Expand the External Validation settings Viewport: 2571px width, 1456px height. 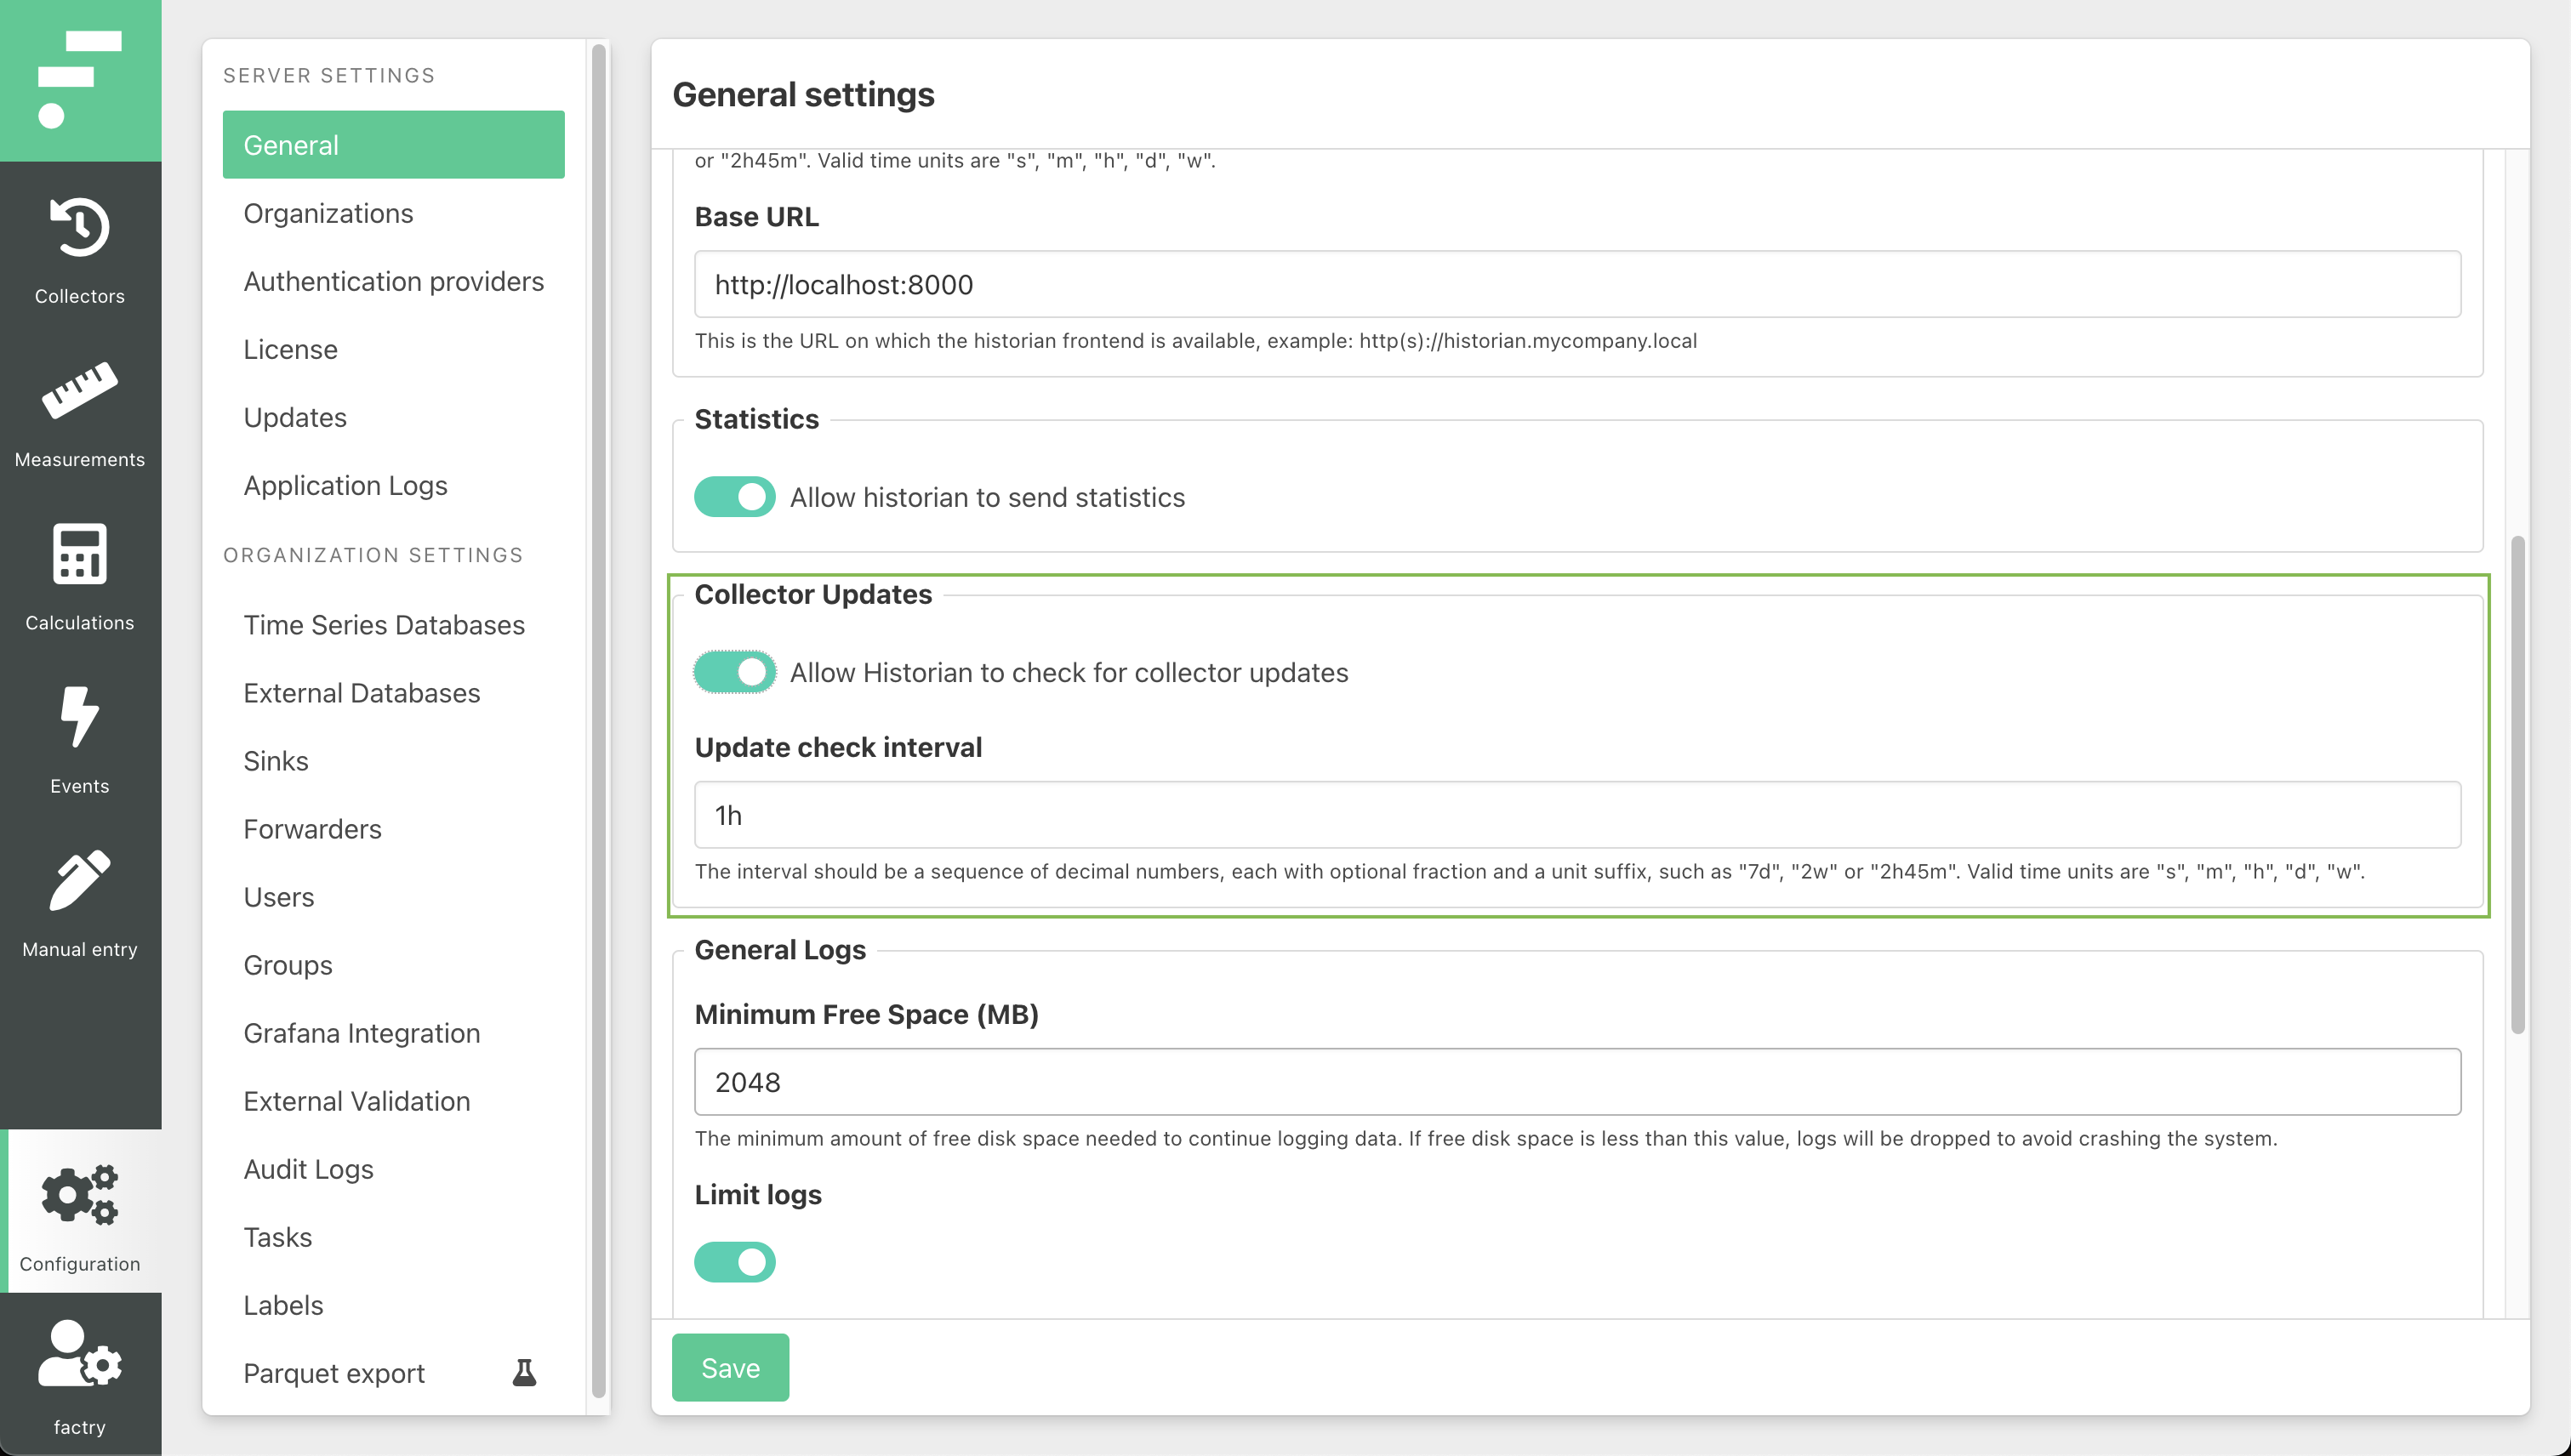(x=355, y=1100)
